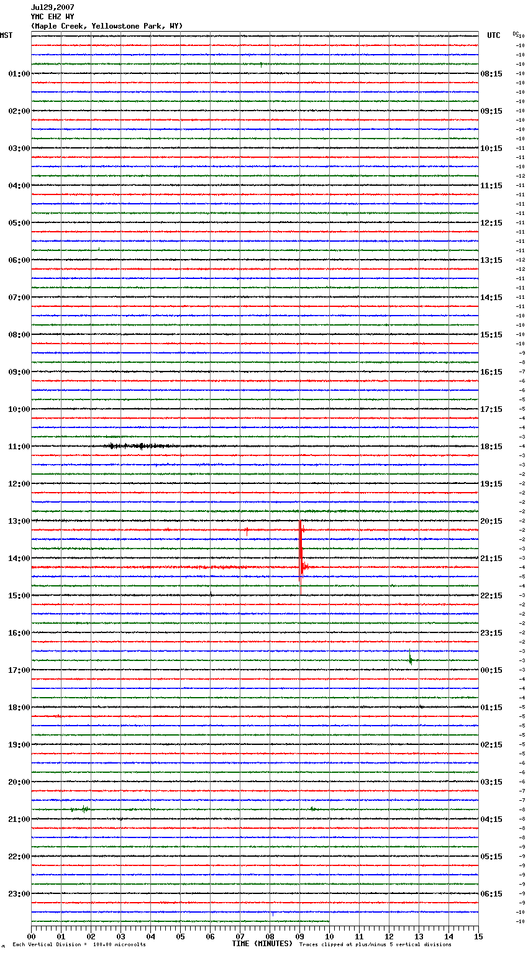Select the 11:15 UTC time label
This screenshot has width=528, height=953.
491,186
